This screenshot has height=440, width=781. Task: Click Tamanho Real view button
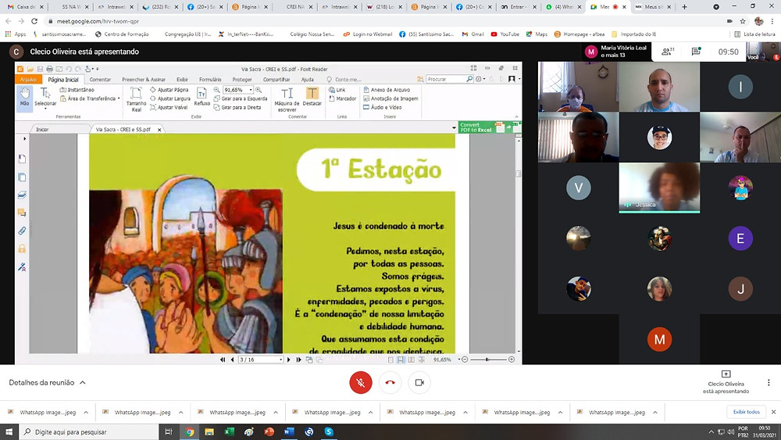click(x=136, y=98)
